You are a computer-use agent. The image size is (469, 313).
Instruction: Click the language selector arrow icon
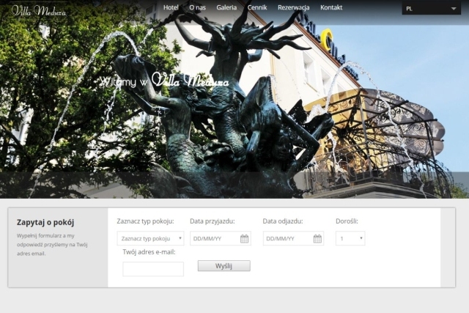tap(454, 9)
